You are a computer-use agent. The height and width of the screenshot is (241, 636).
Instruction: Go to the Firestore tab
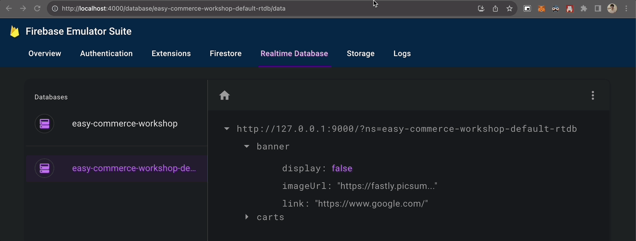(226, 53)
